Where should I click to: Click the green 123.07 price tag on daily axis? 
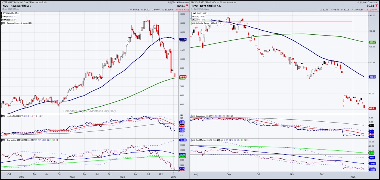point(372,42)
